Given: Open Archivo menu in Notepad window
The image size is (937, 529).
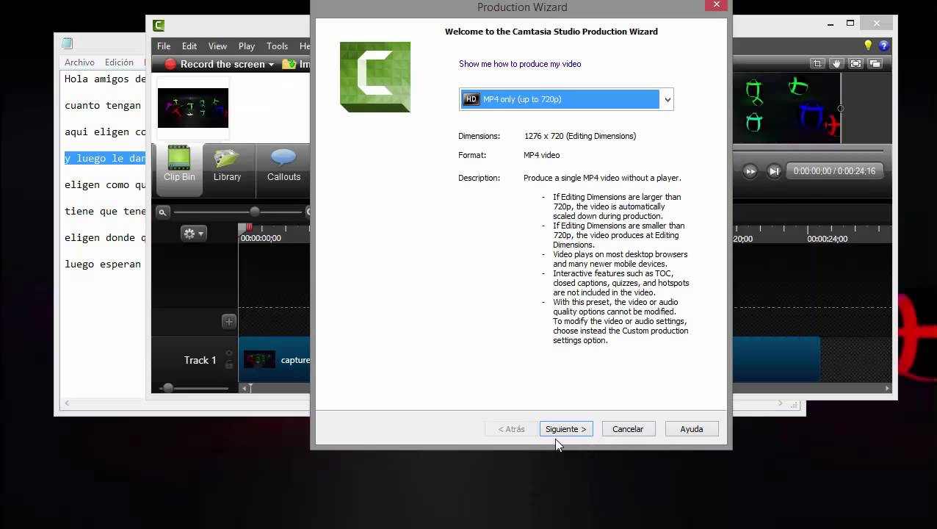Looking at the screenshot, I should click(79, 62).
